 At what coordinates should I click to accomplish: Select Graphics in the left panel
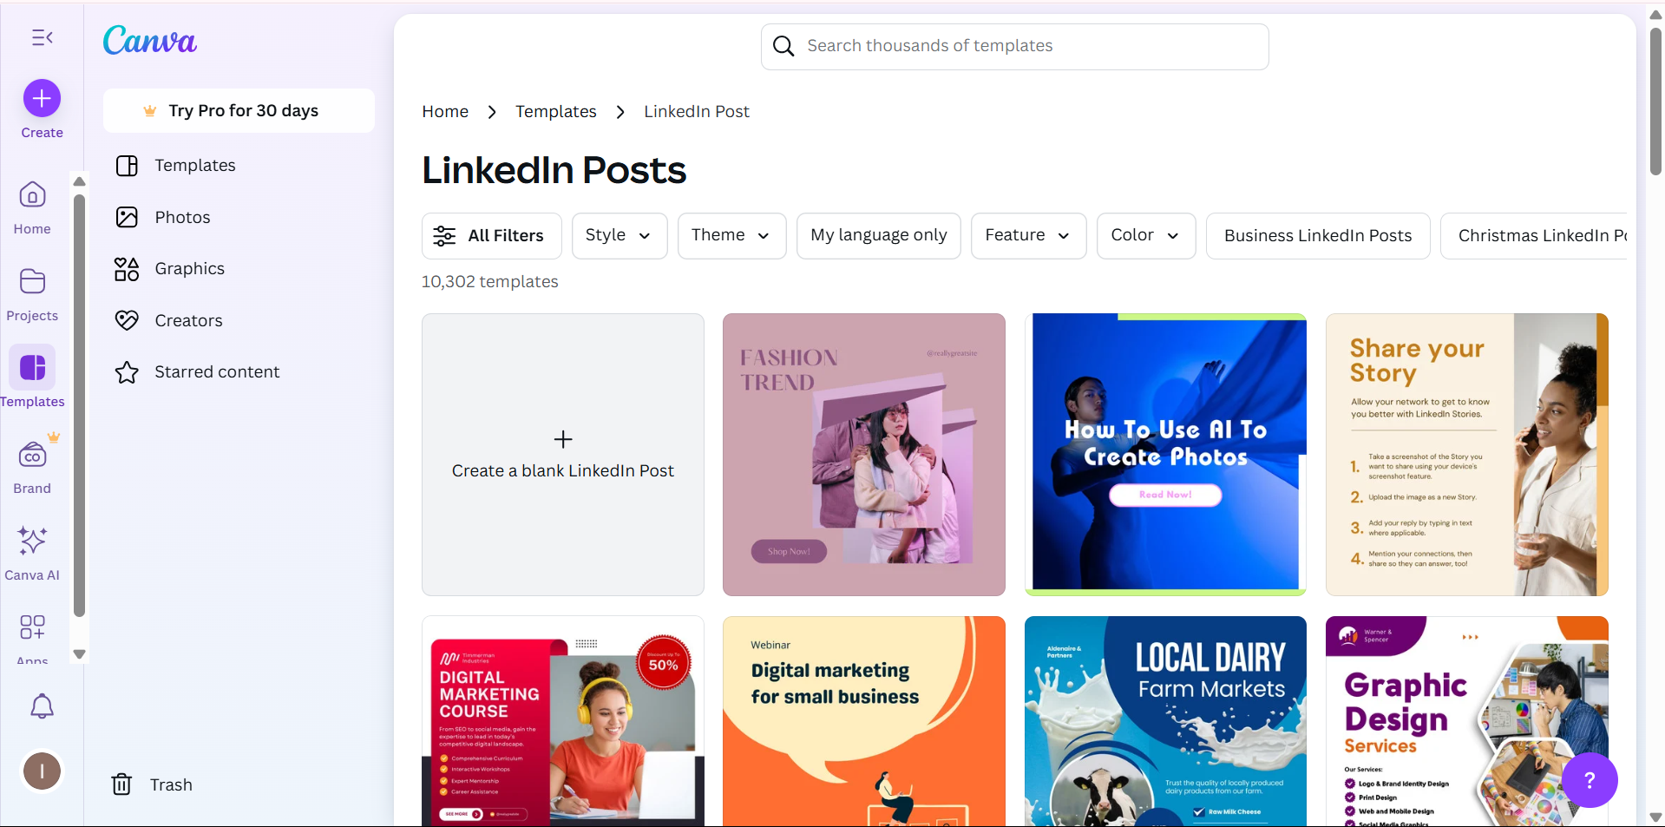point(188,268)
